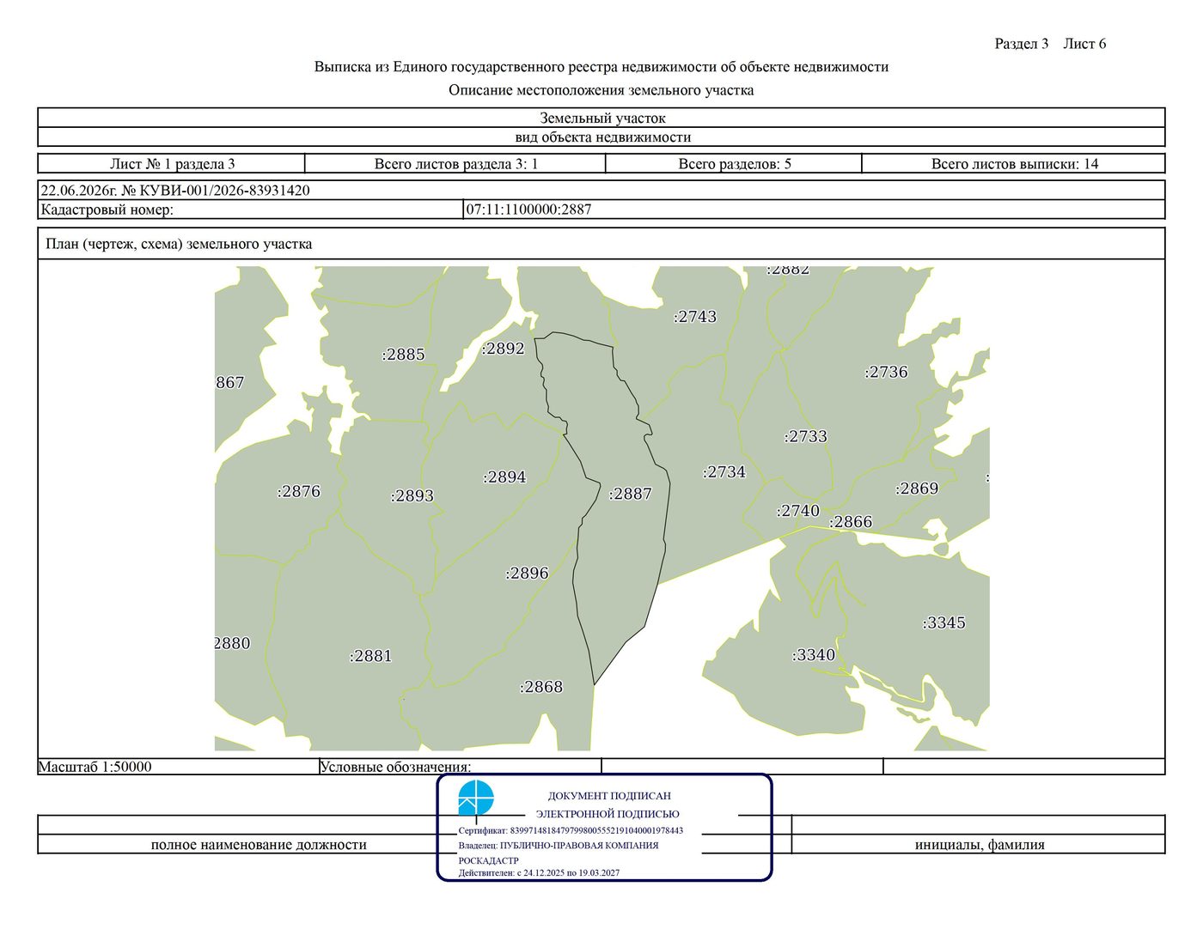The height and width of the screenshot is (929, 1203).
Task: Click 'Всего листов выписки: 14' cell
Action: (x=1014, y=164)
